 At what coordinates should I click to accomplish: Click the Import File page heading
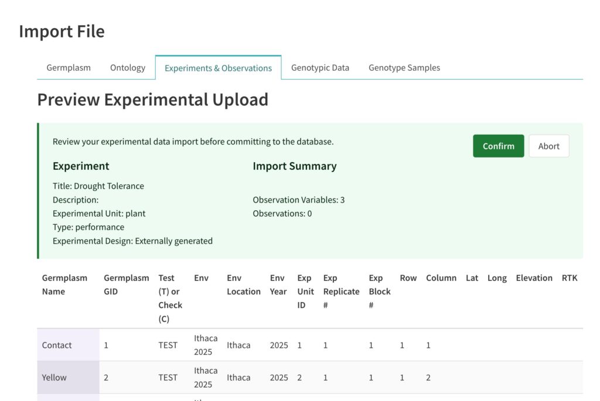click(62, 31)
